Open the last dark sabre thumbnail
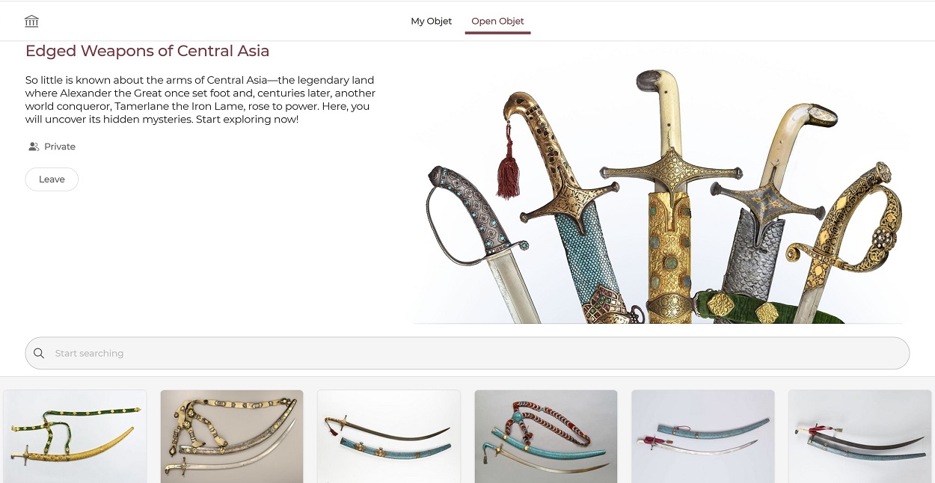The height and width of the screenshot is (483, 935). tap(859, 437)
